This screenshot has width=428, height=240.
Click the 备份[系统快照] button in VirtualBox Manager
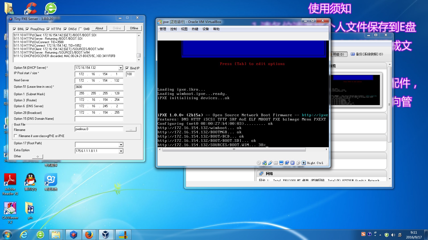(367, 54)
